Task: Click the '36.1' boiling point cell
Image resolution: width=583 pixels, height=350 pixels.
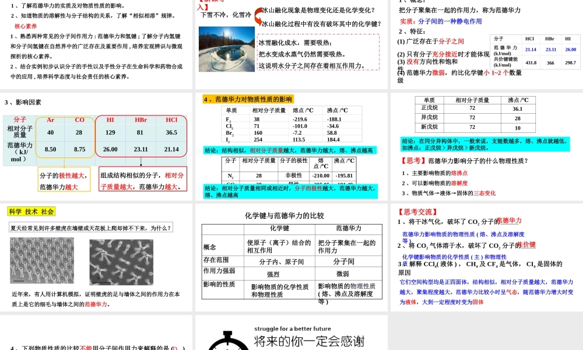Action: coord(518,108)
